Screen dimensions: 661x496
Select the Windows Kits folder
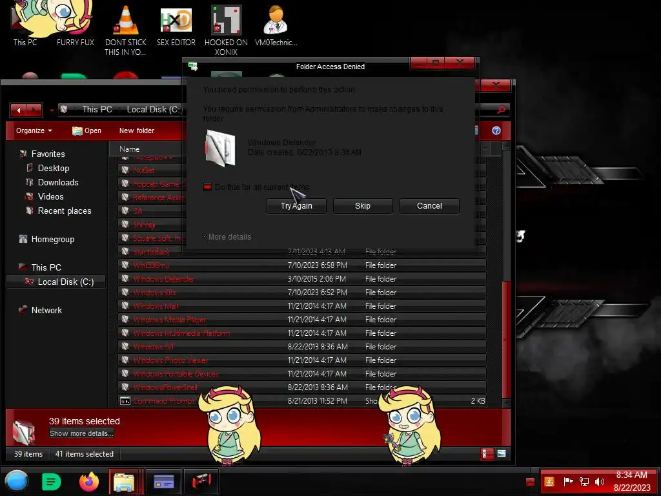tap(302, 293)
